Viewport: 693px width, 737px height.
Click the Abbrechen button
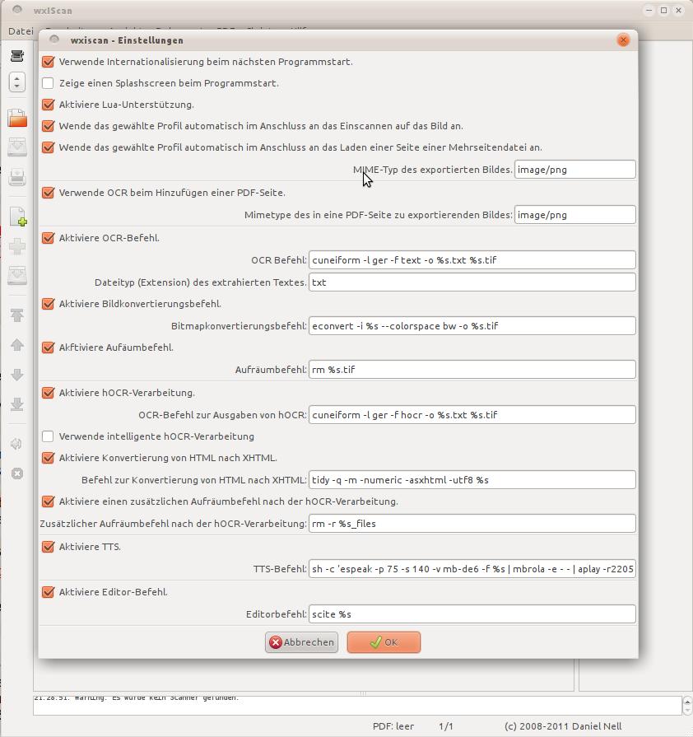coord(301,642)
